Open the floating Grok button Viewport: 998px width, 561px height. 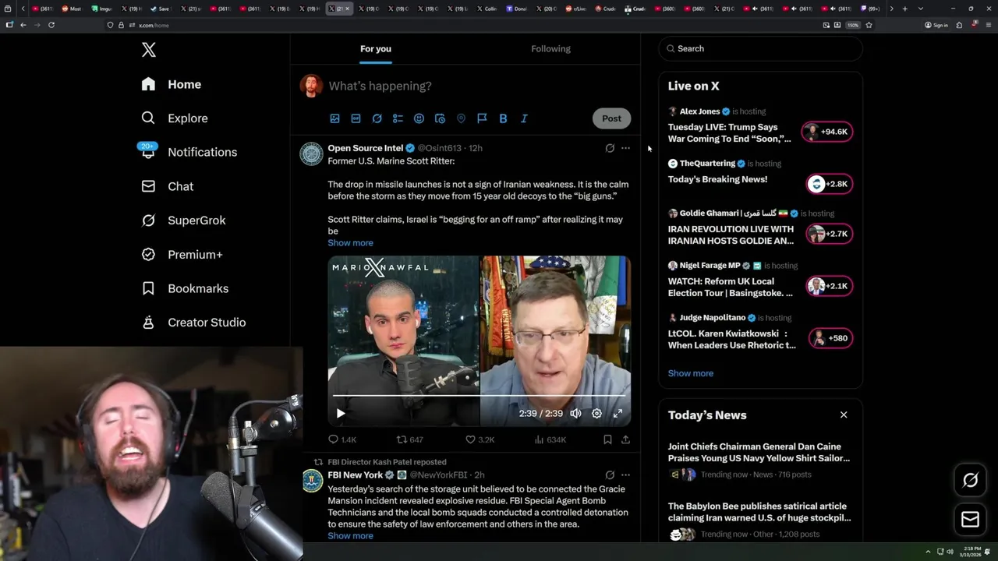click(970, 481)
